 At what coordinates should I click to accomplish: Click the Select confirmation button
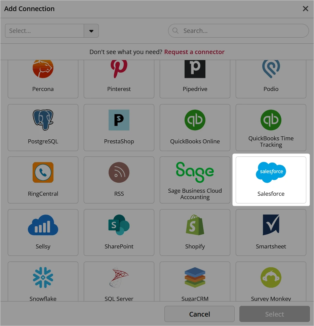coord(275,314)
